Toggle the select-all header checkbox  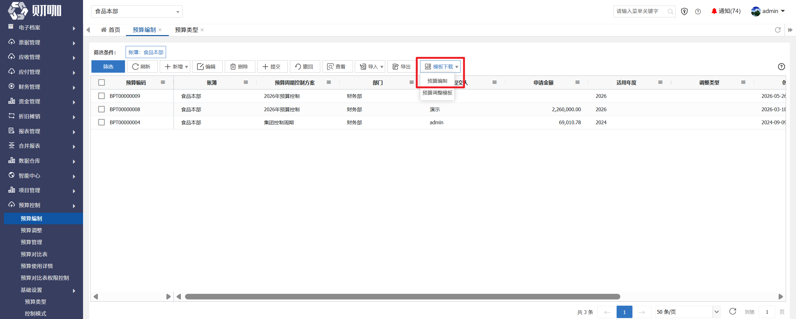101,83
